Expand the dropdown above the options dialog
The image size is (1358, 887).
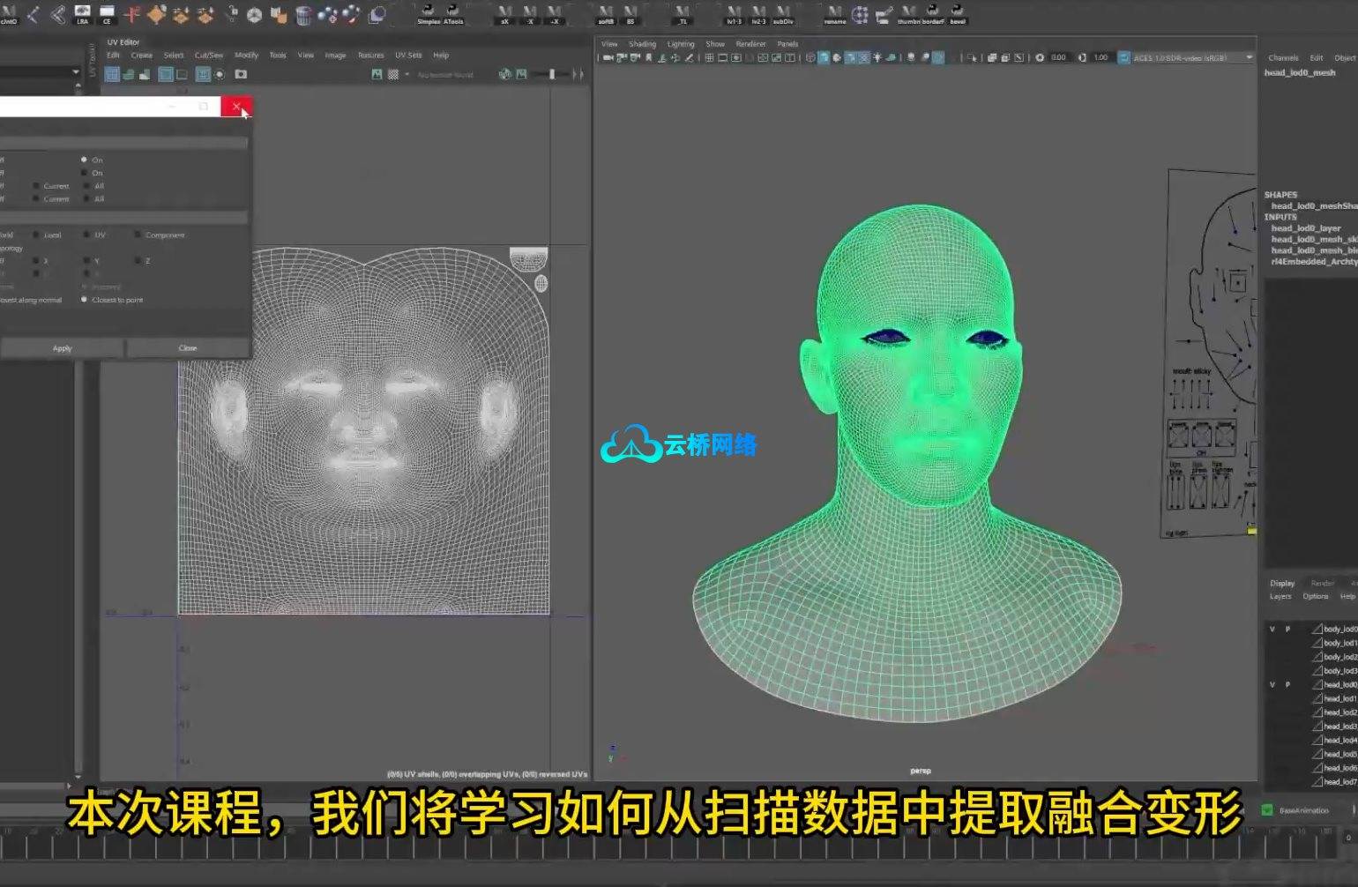point(75,72)
